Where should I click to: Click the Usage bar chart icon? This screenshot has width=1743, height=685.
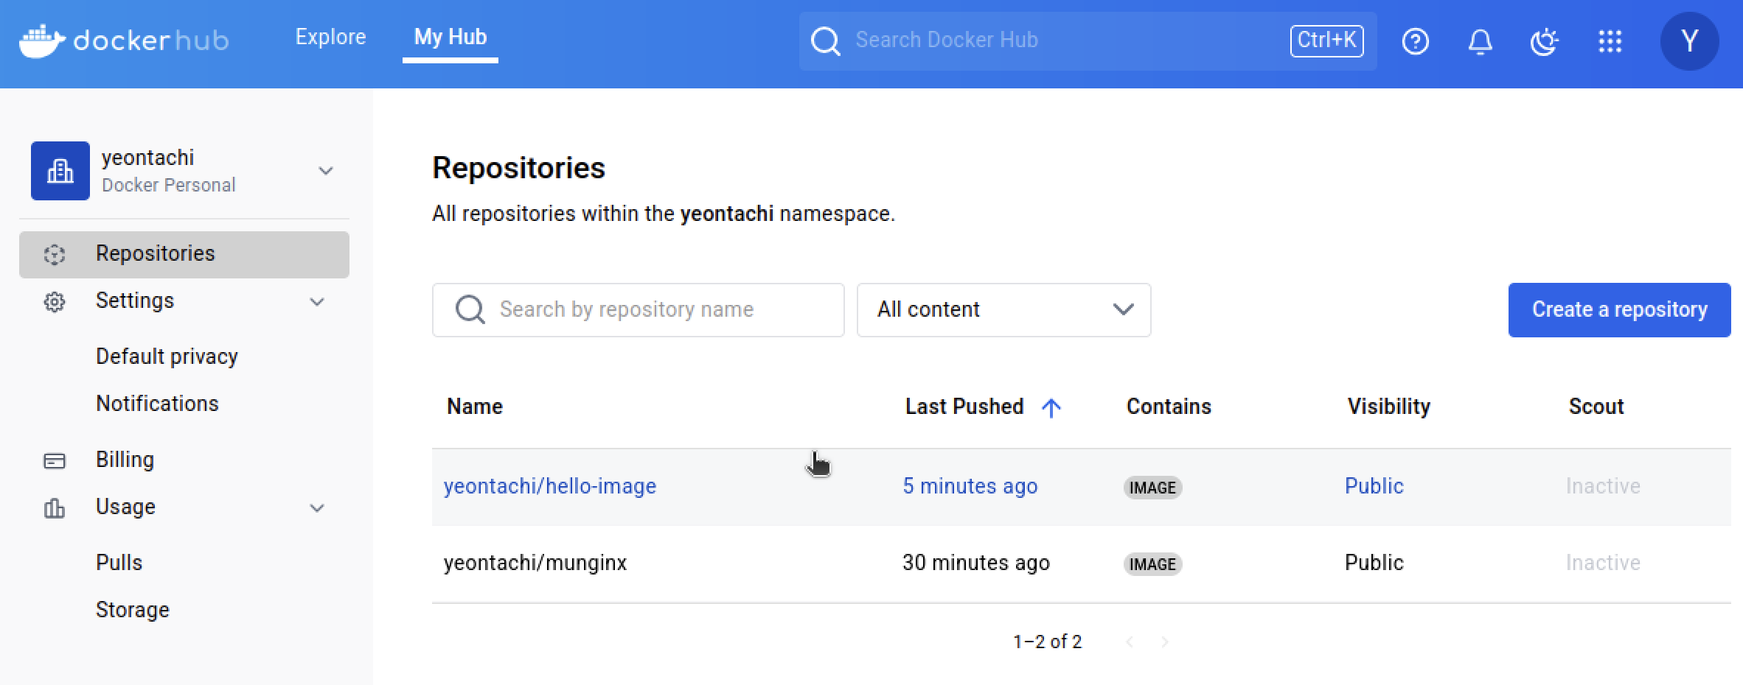55,508
